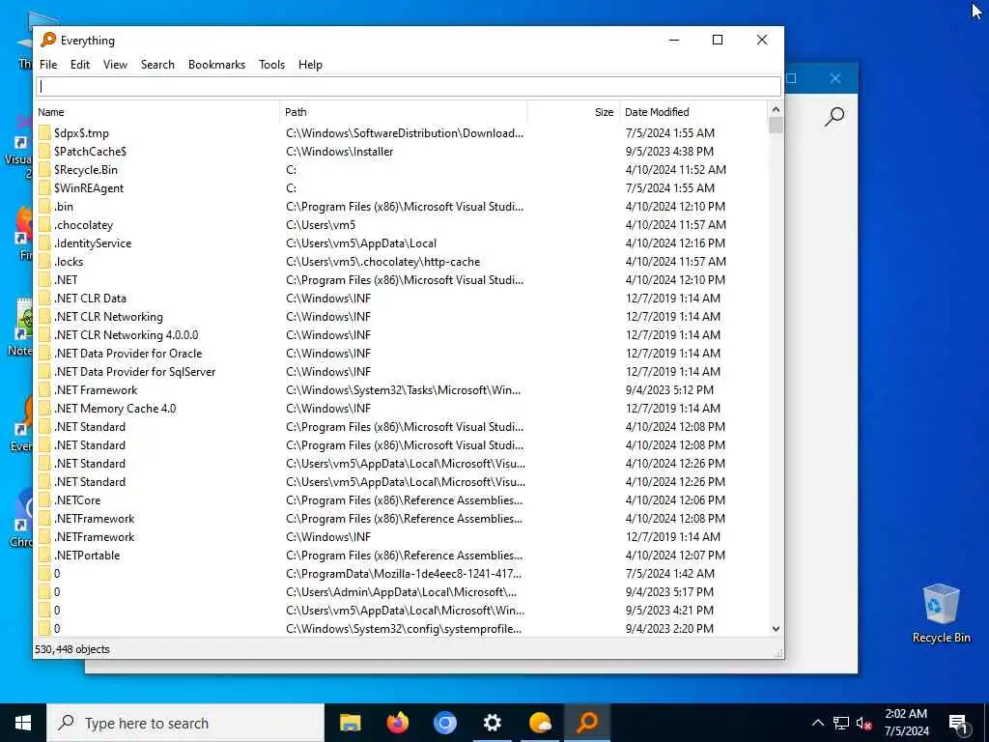Select the $WinREAgent folder icon

click(x=44, y=188)
